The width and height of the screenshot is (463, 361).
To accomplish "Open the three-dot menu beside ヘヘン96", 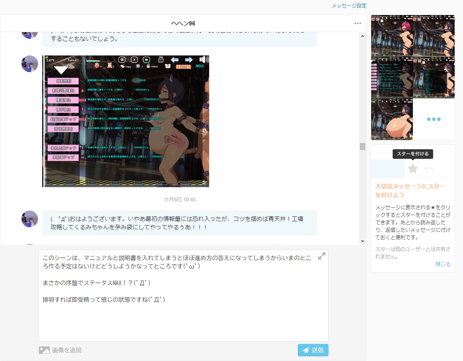I will coord(358,23).
